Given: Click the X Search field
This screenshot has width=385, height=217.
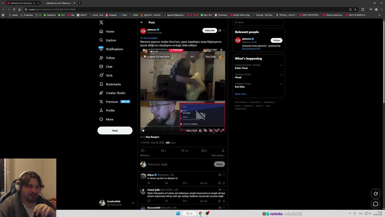Looking at the screenshot, I should pos(258,22).
